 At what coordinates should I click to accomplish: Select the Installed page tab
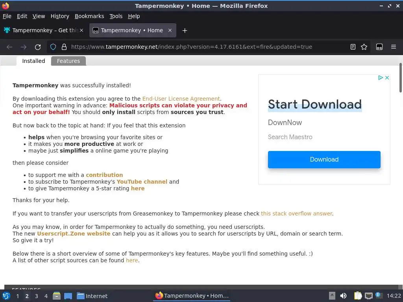[33, 61]
